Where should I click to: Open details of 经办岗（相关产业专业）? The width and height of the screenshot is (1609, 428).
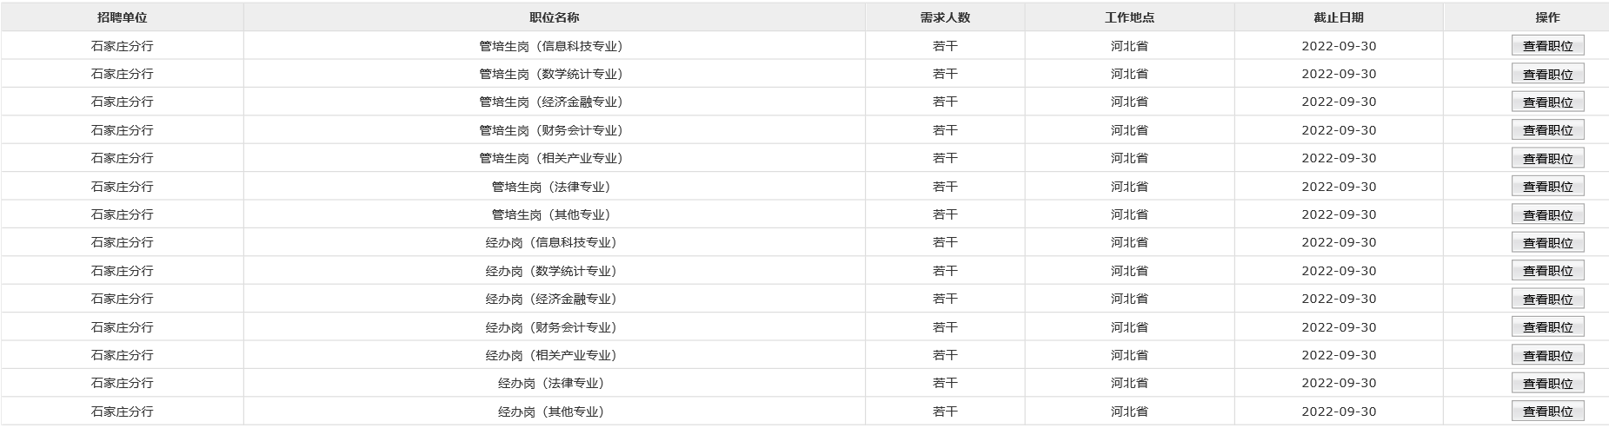(x=1547, y=355)
